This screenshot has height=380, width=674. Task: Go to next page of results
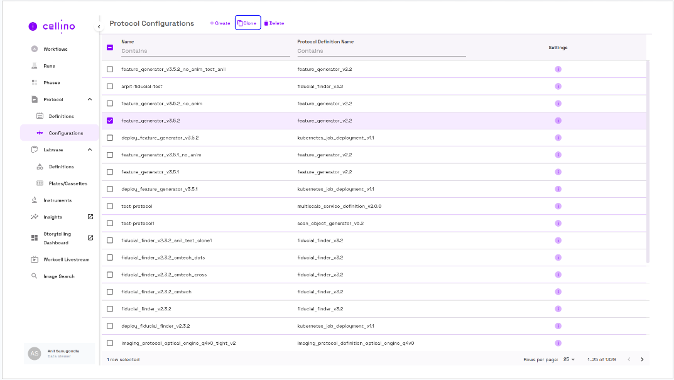(x=642, y=359)
